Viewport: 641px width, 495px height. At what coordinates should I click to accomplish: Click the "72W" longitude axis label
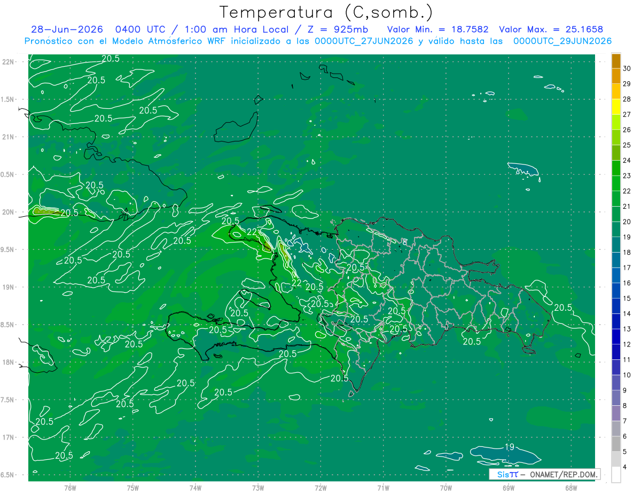click(320, 487)
